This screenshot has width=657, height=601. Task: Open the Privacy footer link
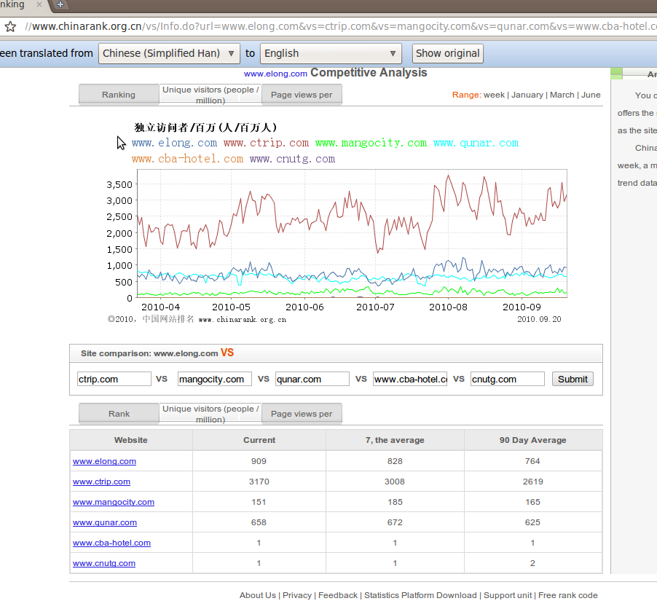[297, 595]
